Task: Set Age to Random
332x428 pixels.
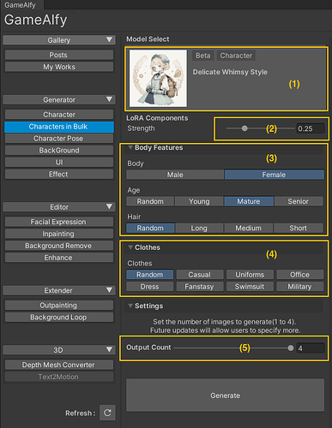Action: pyautogui.click(x=150, y=201)
